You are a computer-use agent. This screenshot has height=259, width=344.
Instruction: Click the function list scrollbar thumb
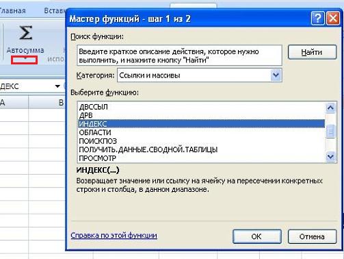(x=330, y=132)
